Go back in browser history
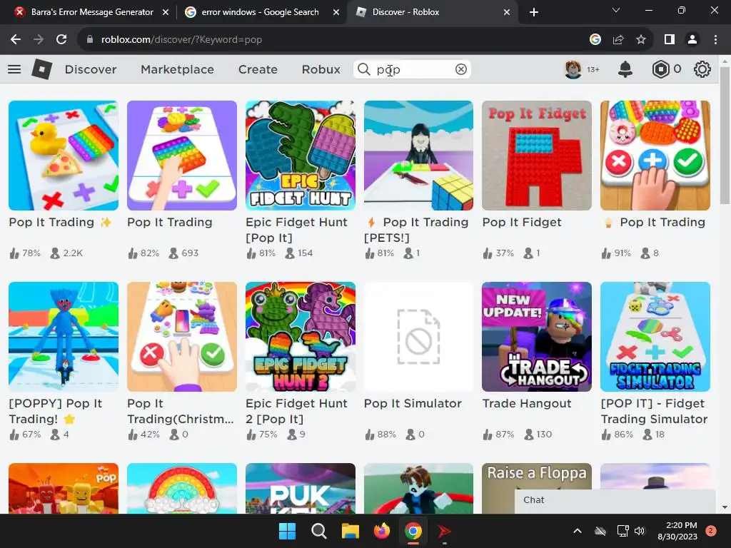Screen dimensions: 731x548 click(16, 40)
